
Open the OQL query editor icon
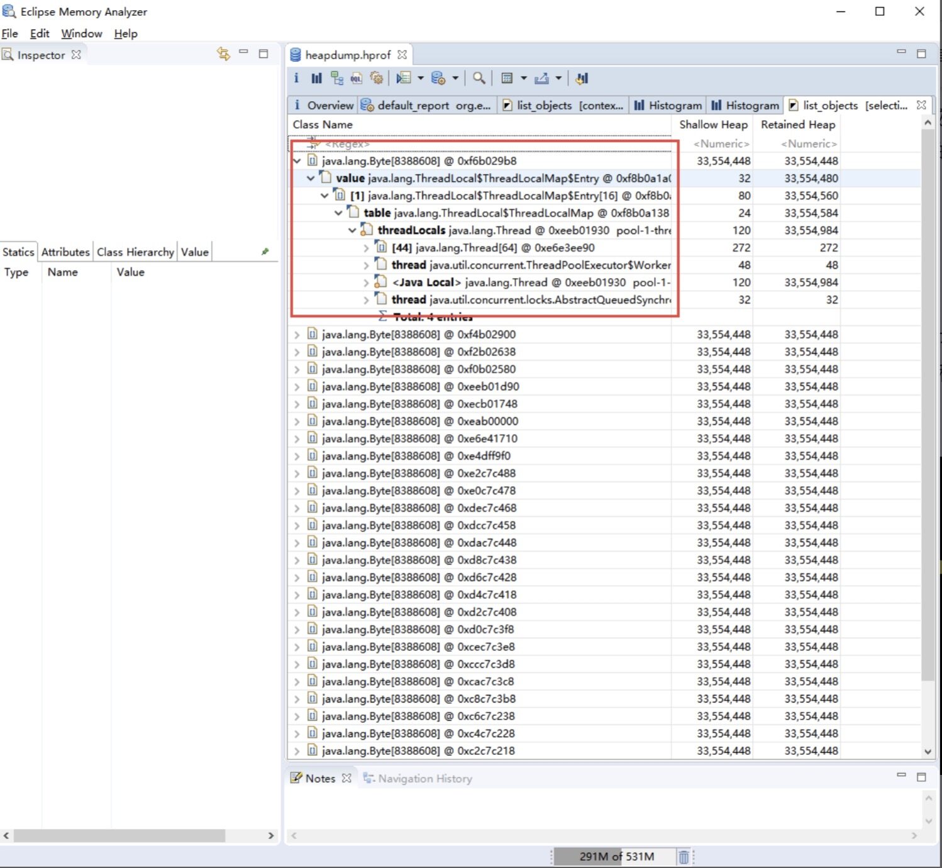click(x=357, y=78)
